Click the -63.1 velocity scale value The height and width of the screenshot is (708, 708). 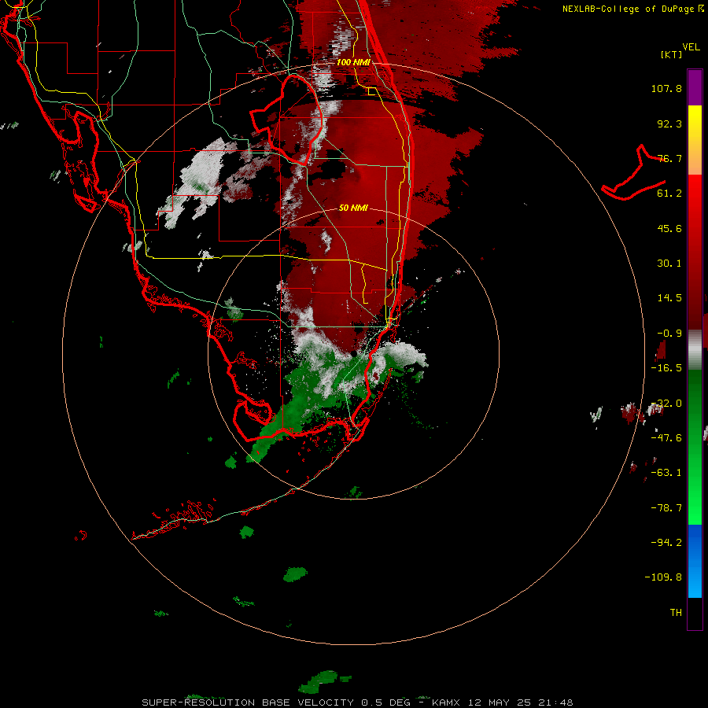[666, 473]
